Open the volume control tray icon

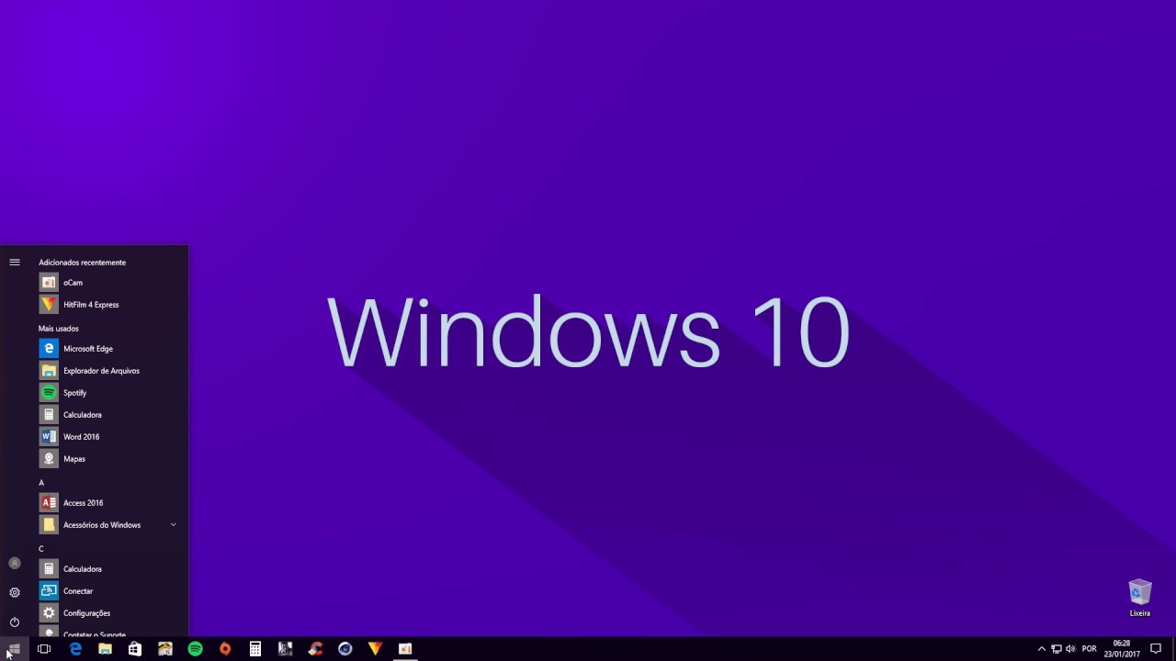[1070, 649]
